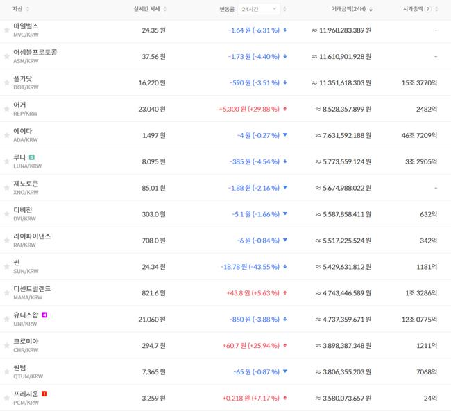Click the 거래금액(24H) sort arrow icon
Viewport: 451px width, 411px height.
point(371,10)
